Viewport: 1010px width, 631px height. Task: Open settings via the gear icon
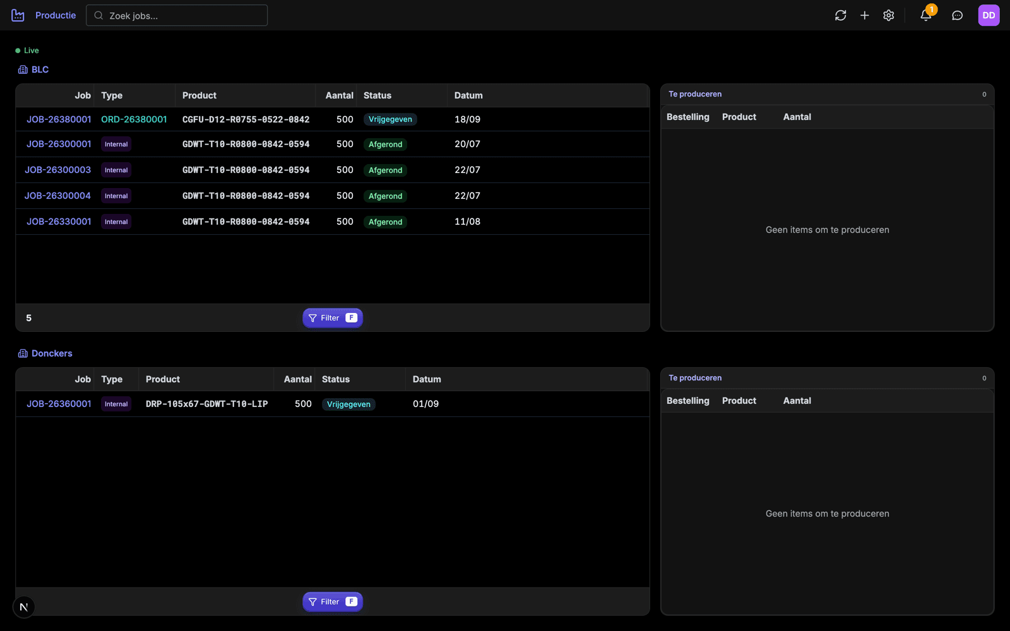(x=889, y=15)
